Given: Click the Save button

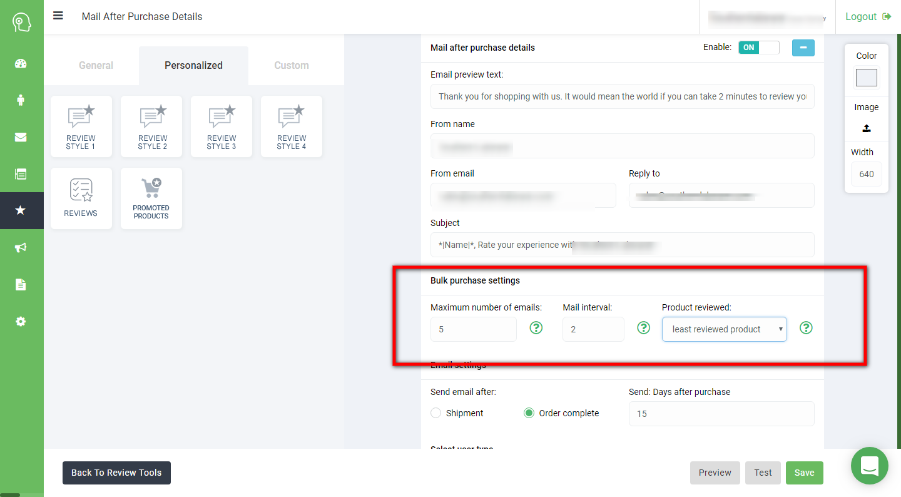Looking at the screenshot, I should (805, 473).
